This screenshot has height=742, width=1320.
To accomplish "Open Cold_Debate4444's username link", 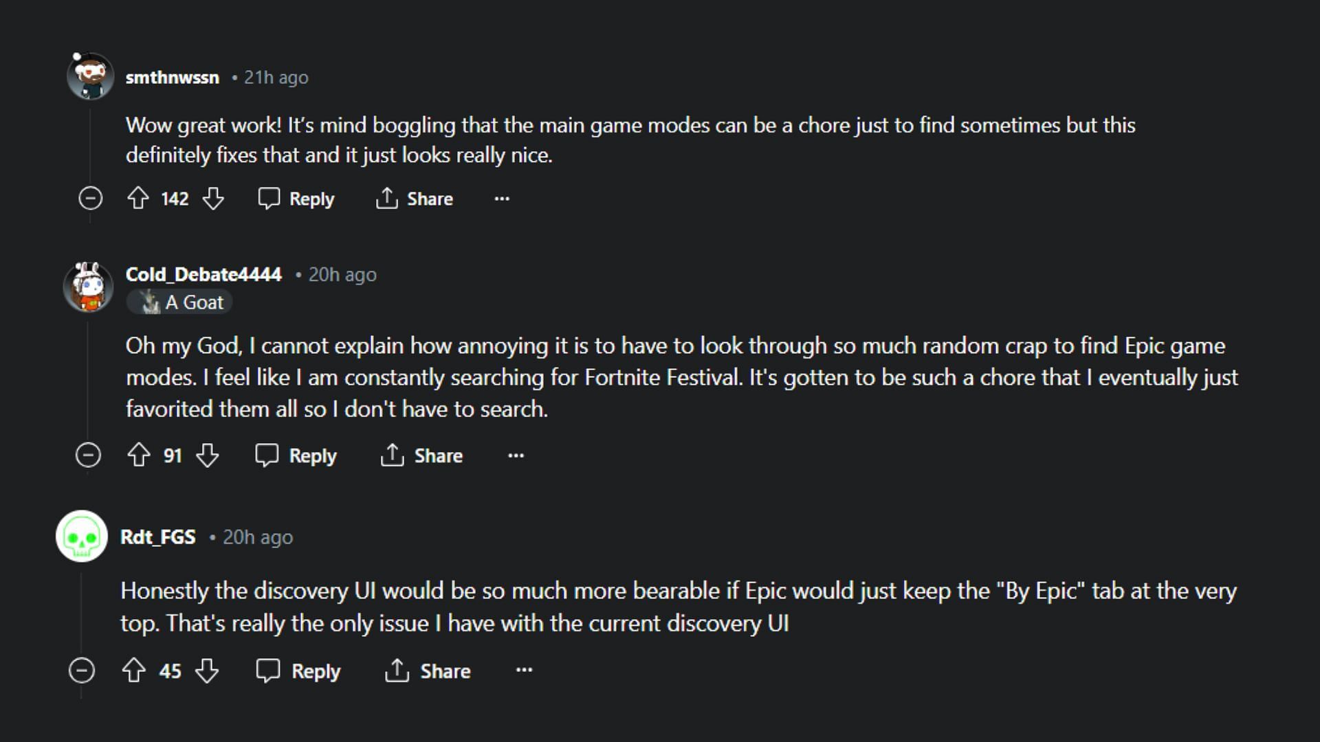I will (x=203, y=274).
